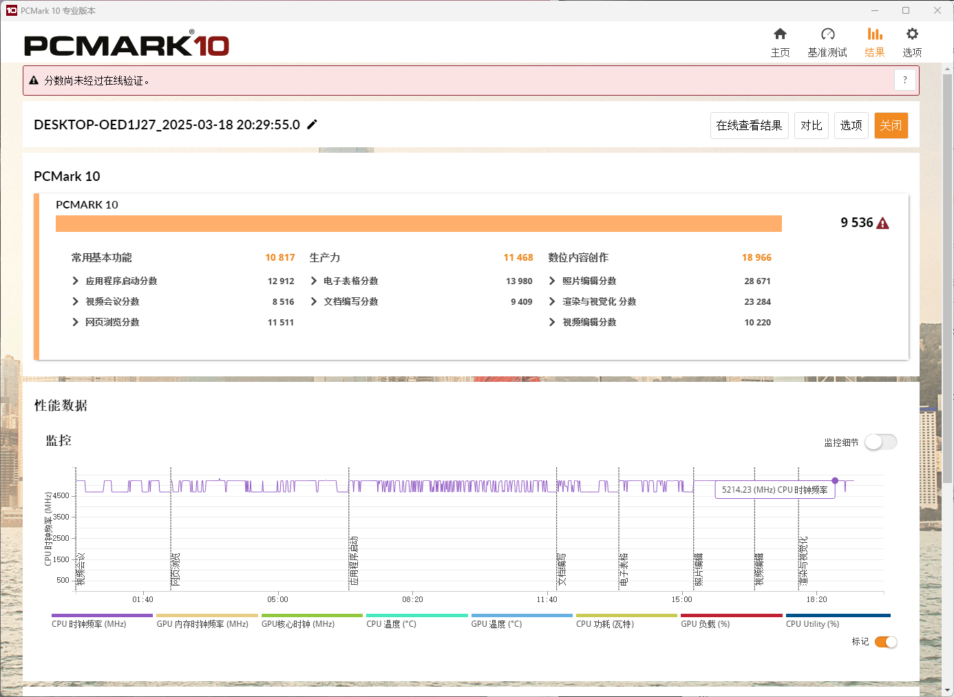Image resolution: width=954 pixels, height=697 pixels.
Task: Expand 视频会议分数 row
Action: 76,301
